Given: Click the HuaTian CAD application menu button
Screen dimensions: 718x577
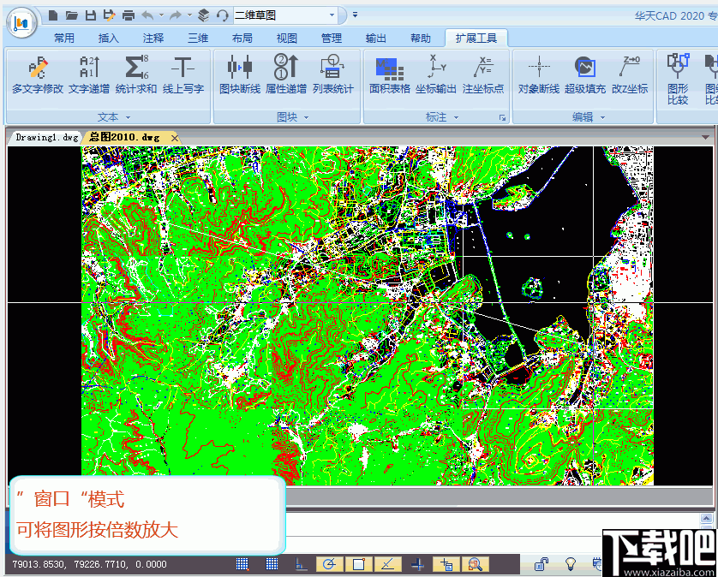Looking at the screenshot, I should (x=21, y=21).
